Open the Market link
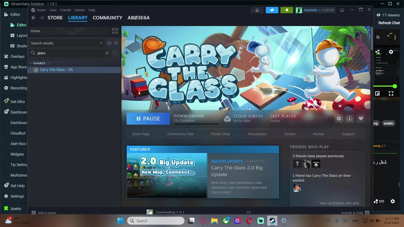Viewport: 404px width, 227px height. coord(318,134)
